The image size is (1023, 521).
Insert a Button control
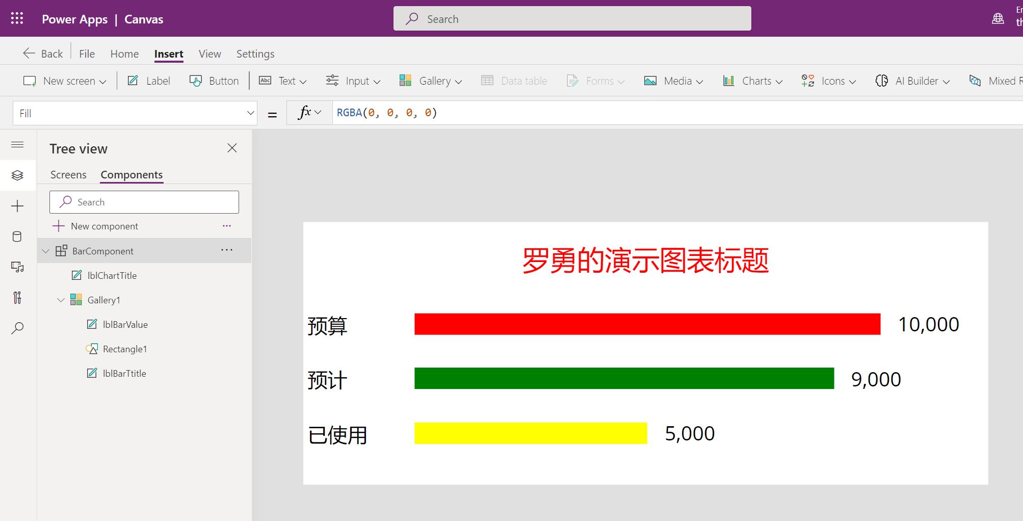(214, 81)
